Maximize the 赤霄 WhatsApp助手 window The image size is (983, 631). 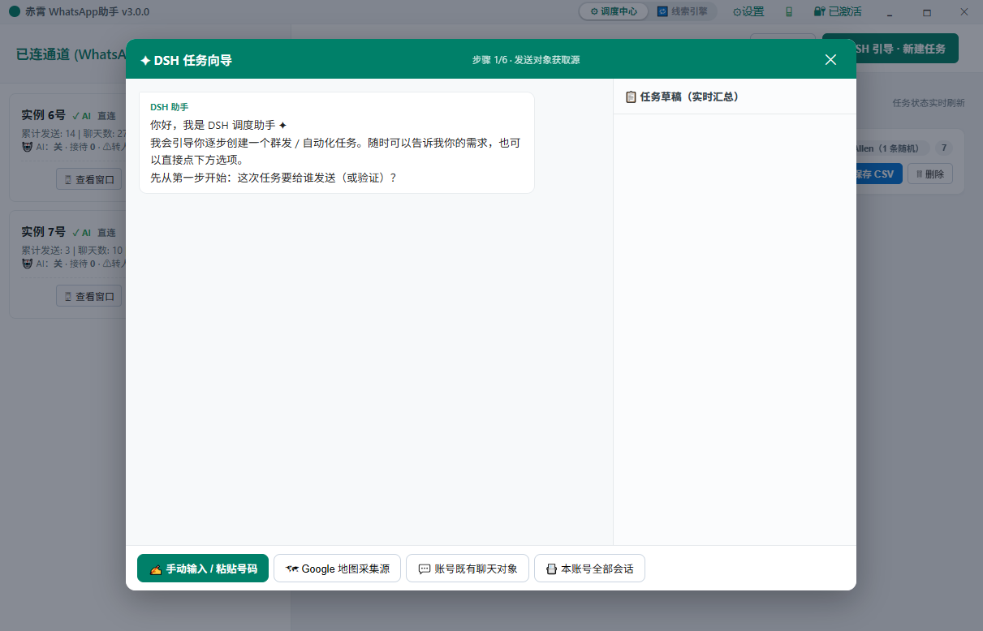(927, 11)
